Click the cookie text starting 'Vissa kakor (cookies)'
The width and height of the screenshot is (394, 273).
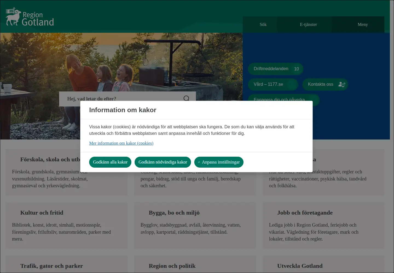point(192,130)
